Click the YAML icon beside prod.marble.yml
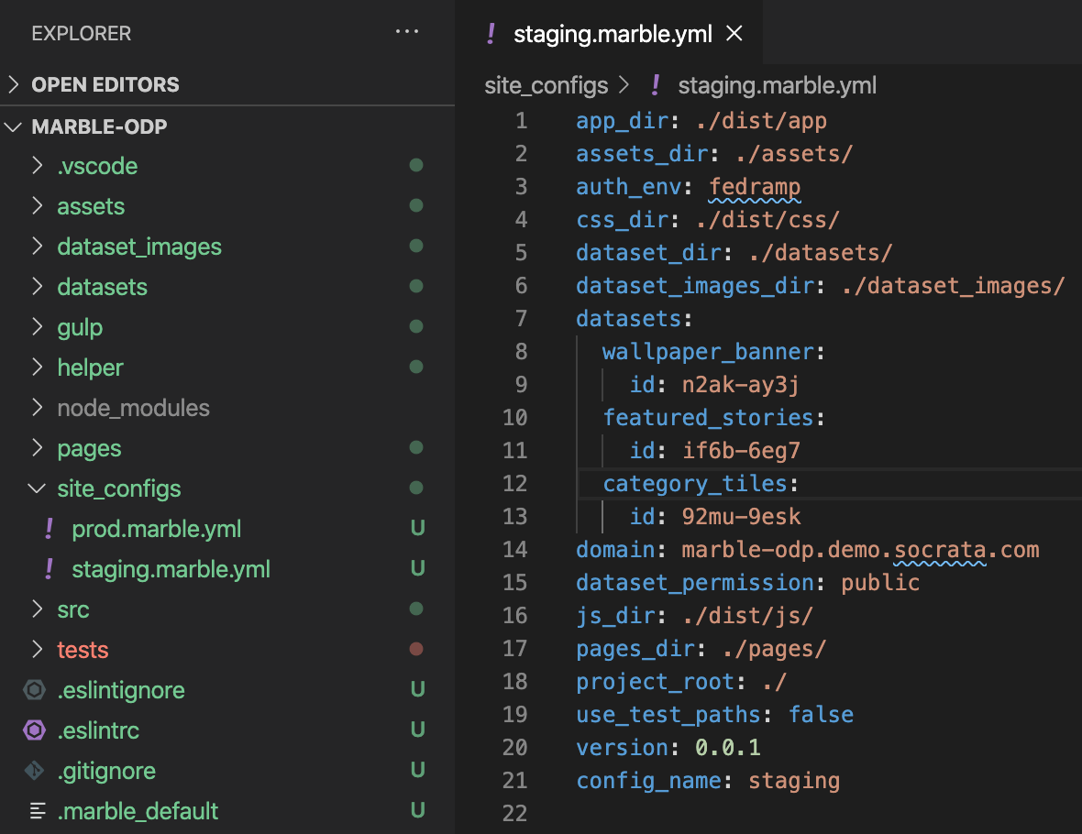 49,529
